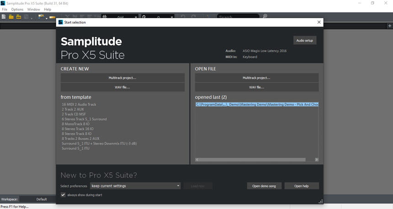
Task: Select template '8 Tracks 2 Busses 2 AUX'
Action: coord(81,139)
